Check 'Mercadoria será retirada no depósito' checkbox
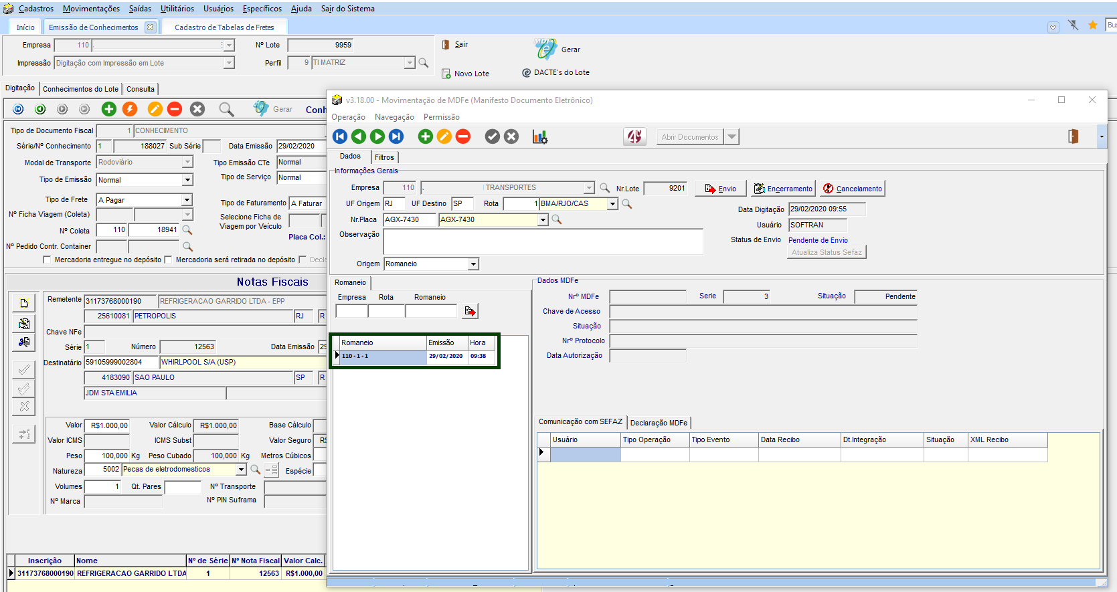The width and height of the screenshot is (1117, 592). coord(168,260)
